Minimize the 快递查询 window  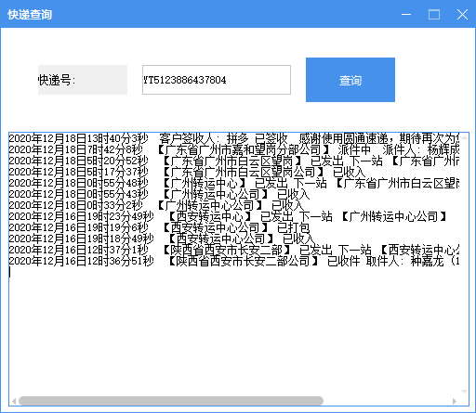pyautogui.click(x=406, y=14)
